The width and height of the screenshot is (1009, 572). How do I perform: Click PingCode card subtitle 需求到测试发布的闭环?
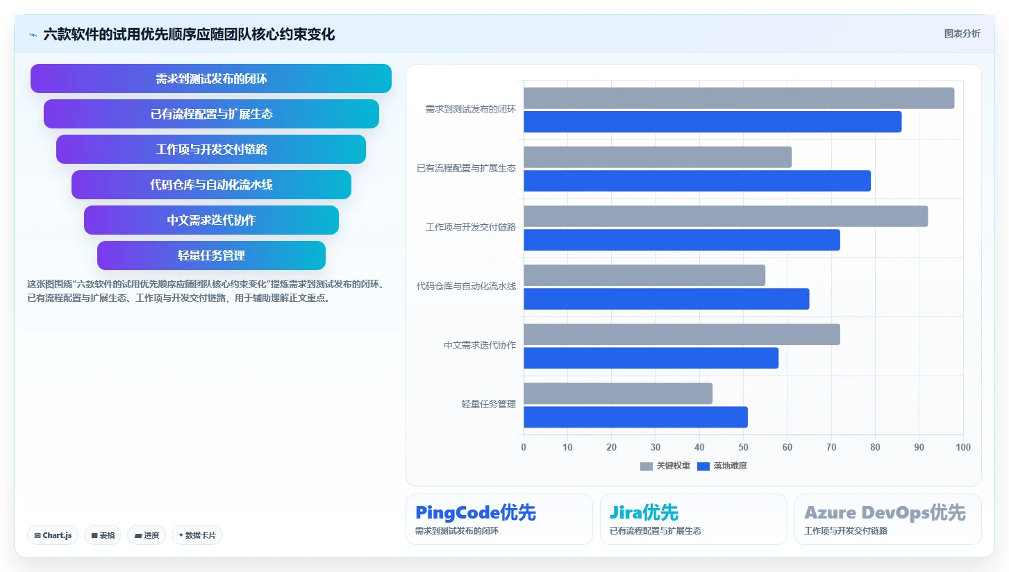click(457, 531)
